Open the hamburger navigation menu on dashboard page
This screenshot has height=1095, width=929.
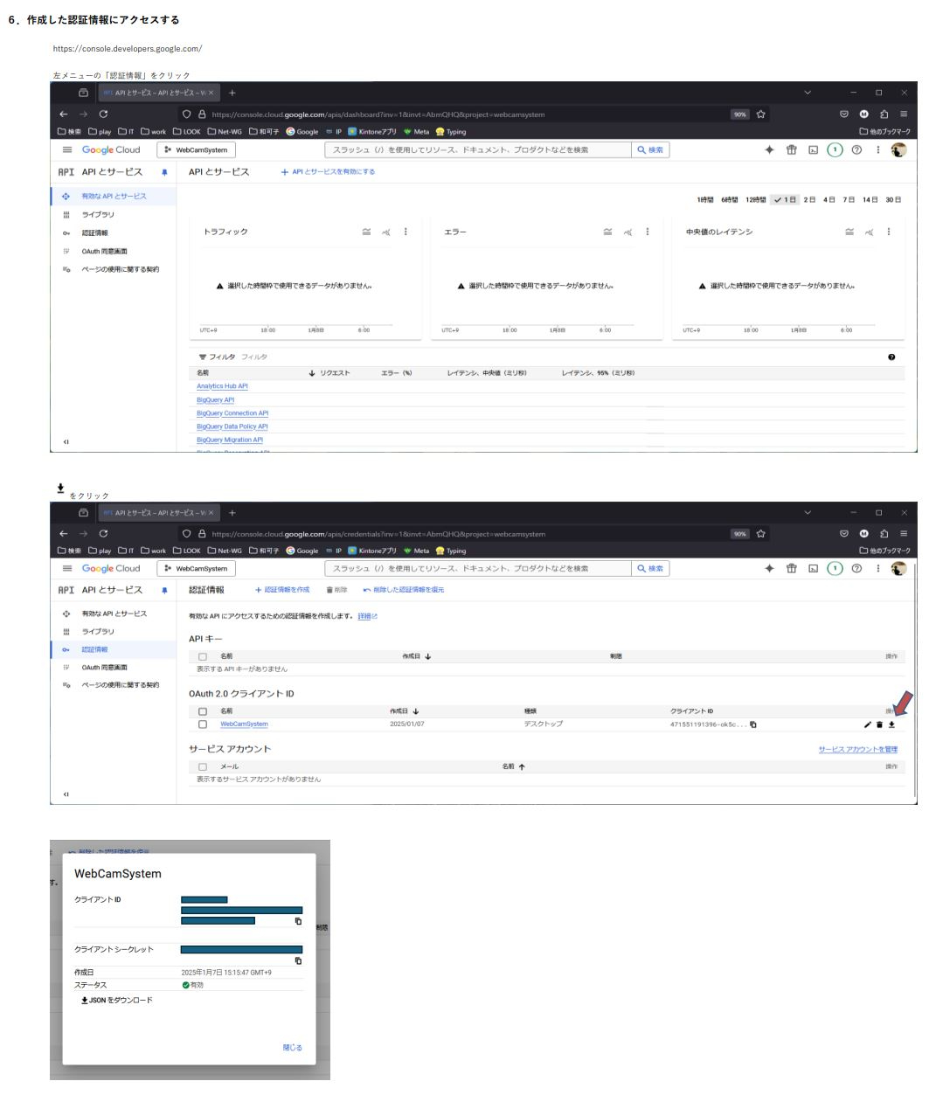coord(67,150)
